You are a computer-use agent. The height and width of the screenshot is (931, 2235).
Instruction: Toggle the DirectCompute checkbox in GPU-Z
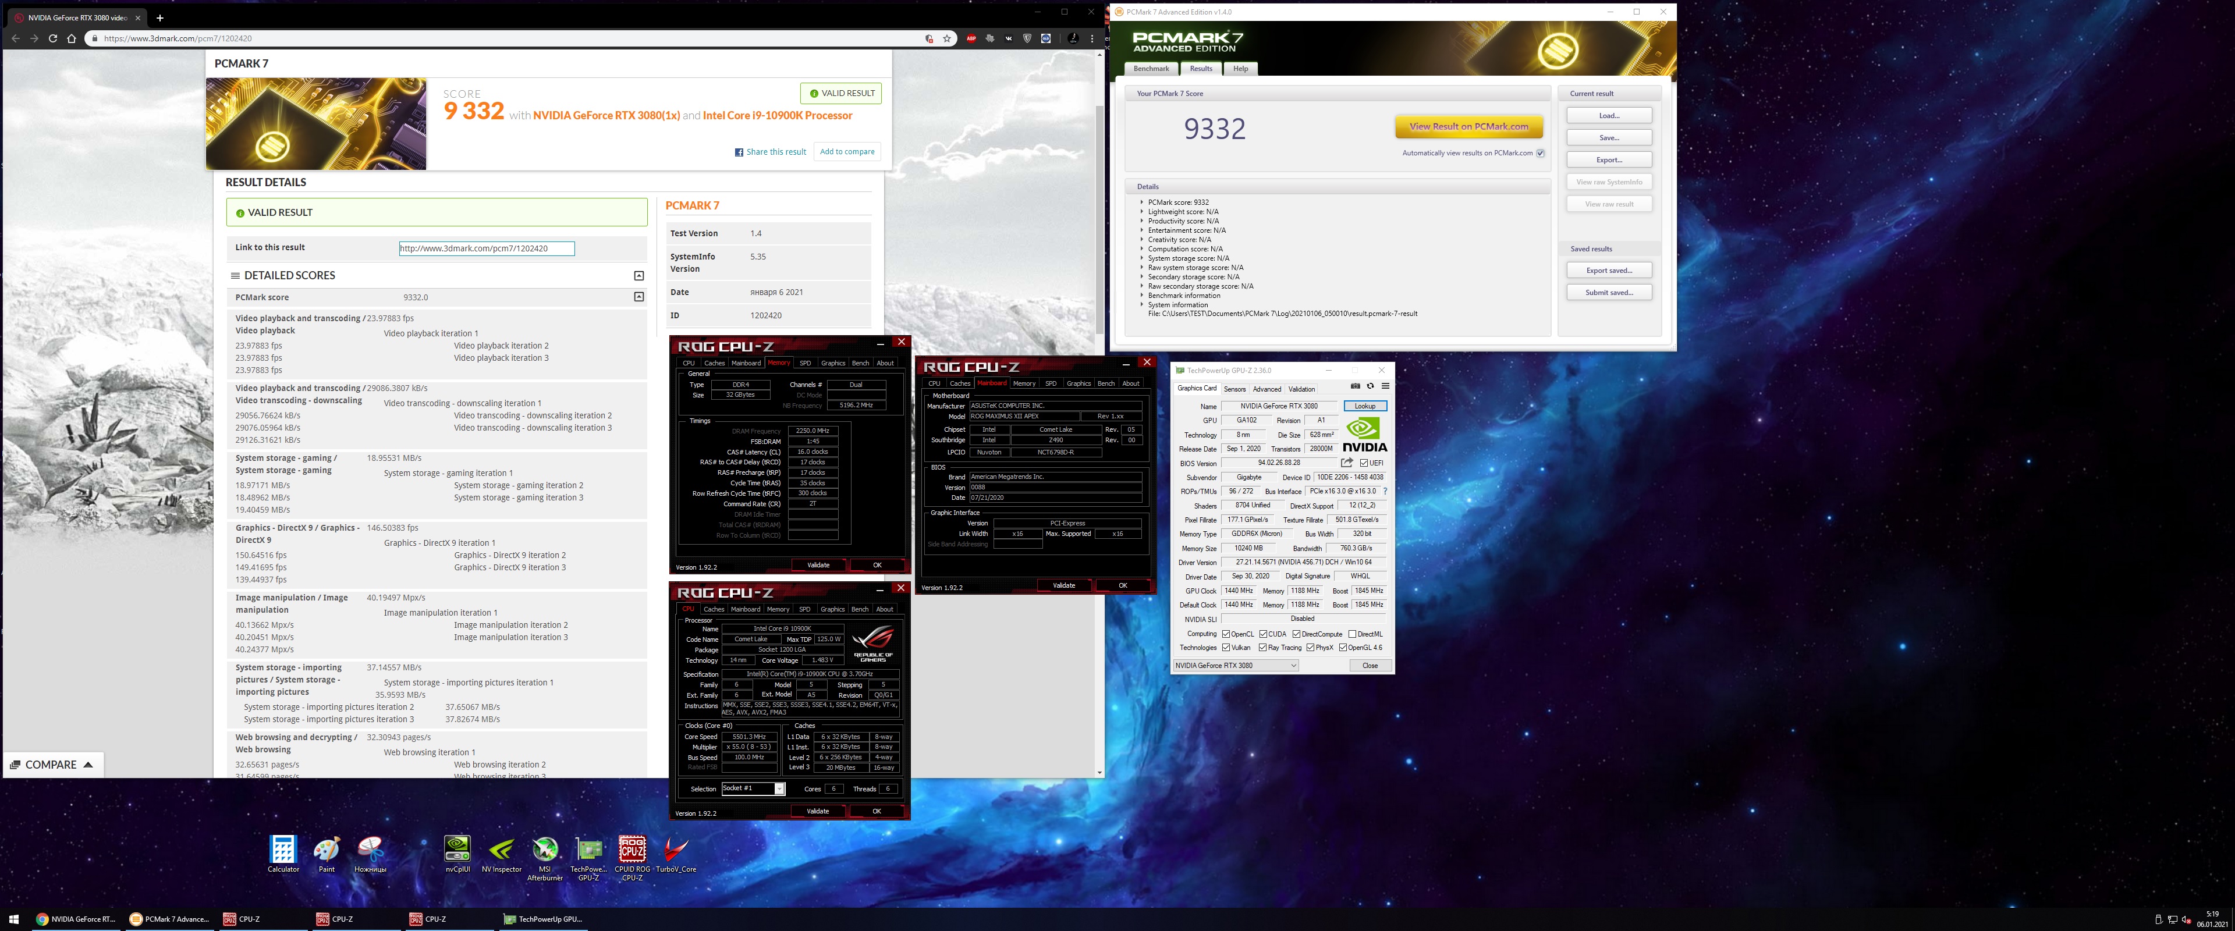click(x=1296, y=634)
